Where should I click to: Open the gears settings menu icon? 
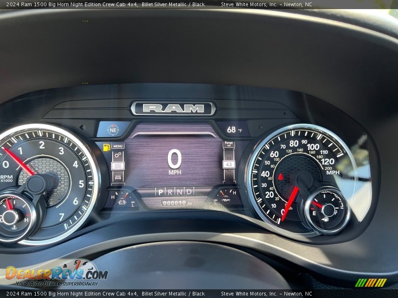118,155
